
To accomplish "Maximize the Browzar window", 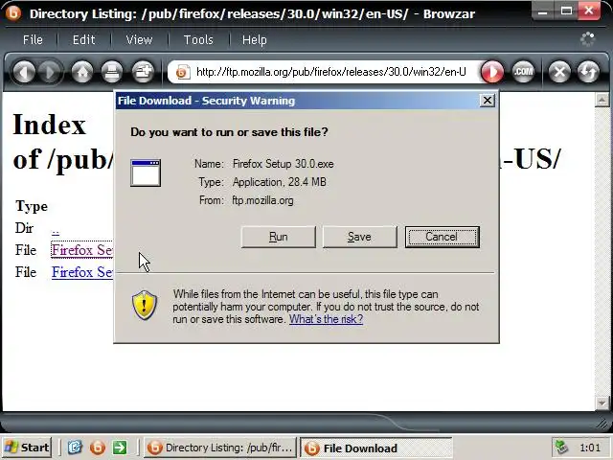I will tap(566, 11).
